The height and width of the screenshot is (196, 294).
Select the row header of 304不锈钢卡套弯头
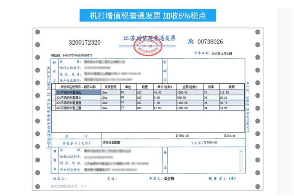[54, 98]
